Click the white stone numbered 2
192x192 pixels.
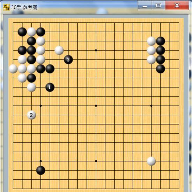[31, 115]
